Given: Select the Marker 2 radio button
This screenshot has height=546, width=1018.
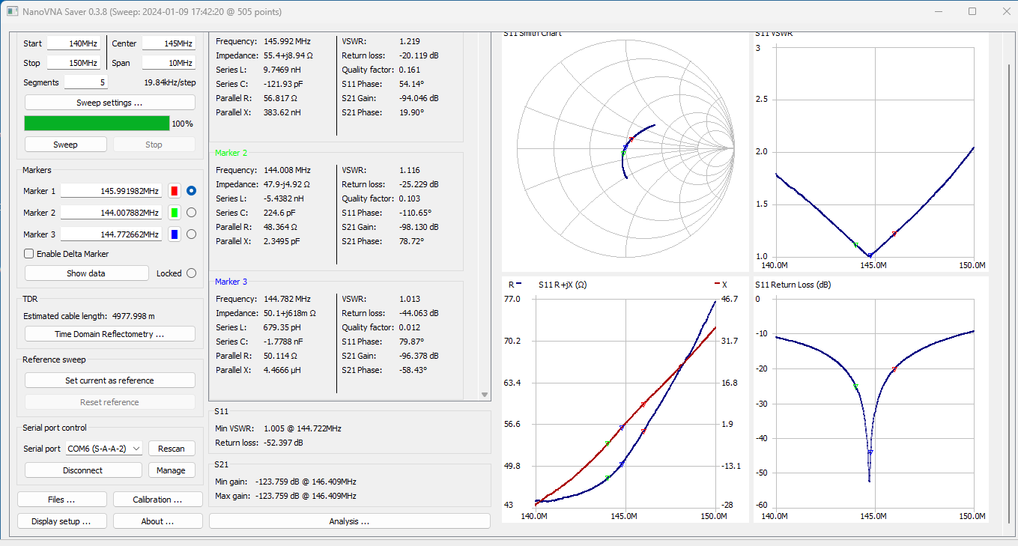Looking at the screenshot, I should (x=191, y=213).
